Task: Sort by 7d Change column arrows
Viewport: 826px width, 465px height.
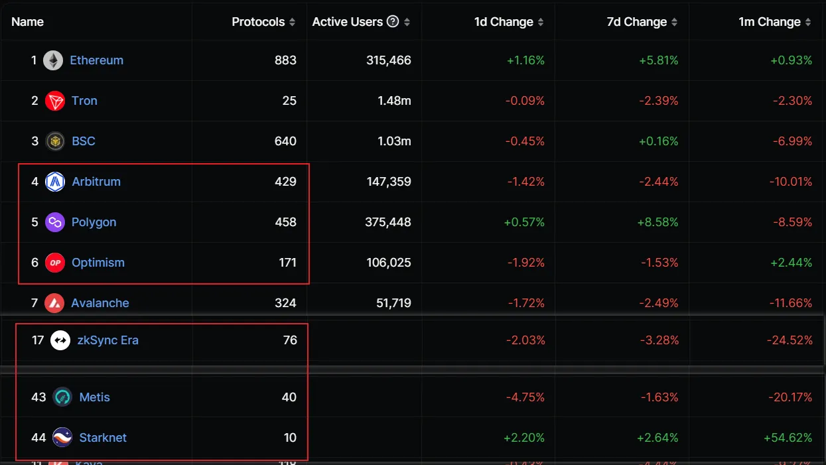Action: point(674,22)
